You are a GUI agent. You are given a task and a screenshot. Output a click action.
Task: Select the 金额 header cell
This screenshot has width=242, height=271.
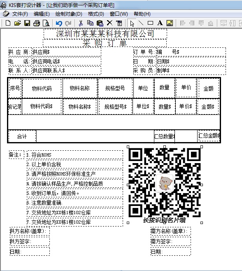tap(209, 88)
